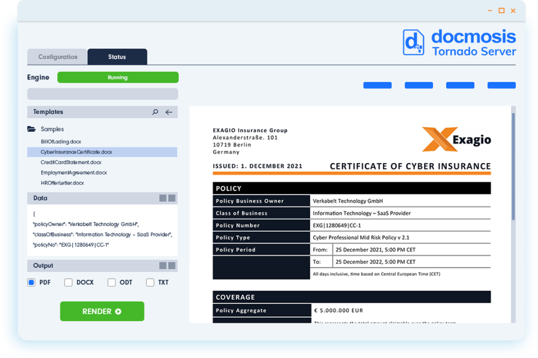Click the Exagio X logo in document
This screenshot has height=358, width=538.
pos(440,139)
